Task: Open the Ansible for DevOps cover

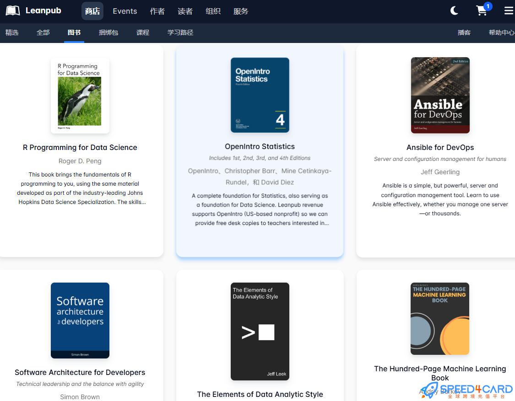Action: (x=440, y=96)
